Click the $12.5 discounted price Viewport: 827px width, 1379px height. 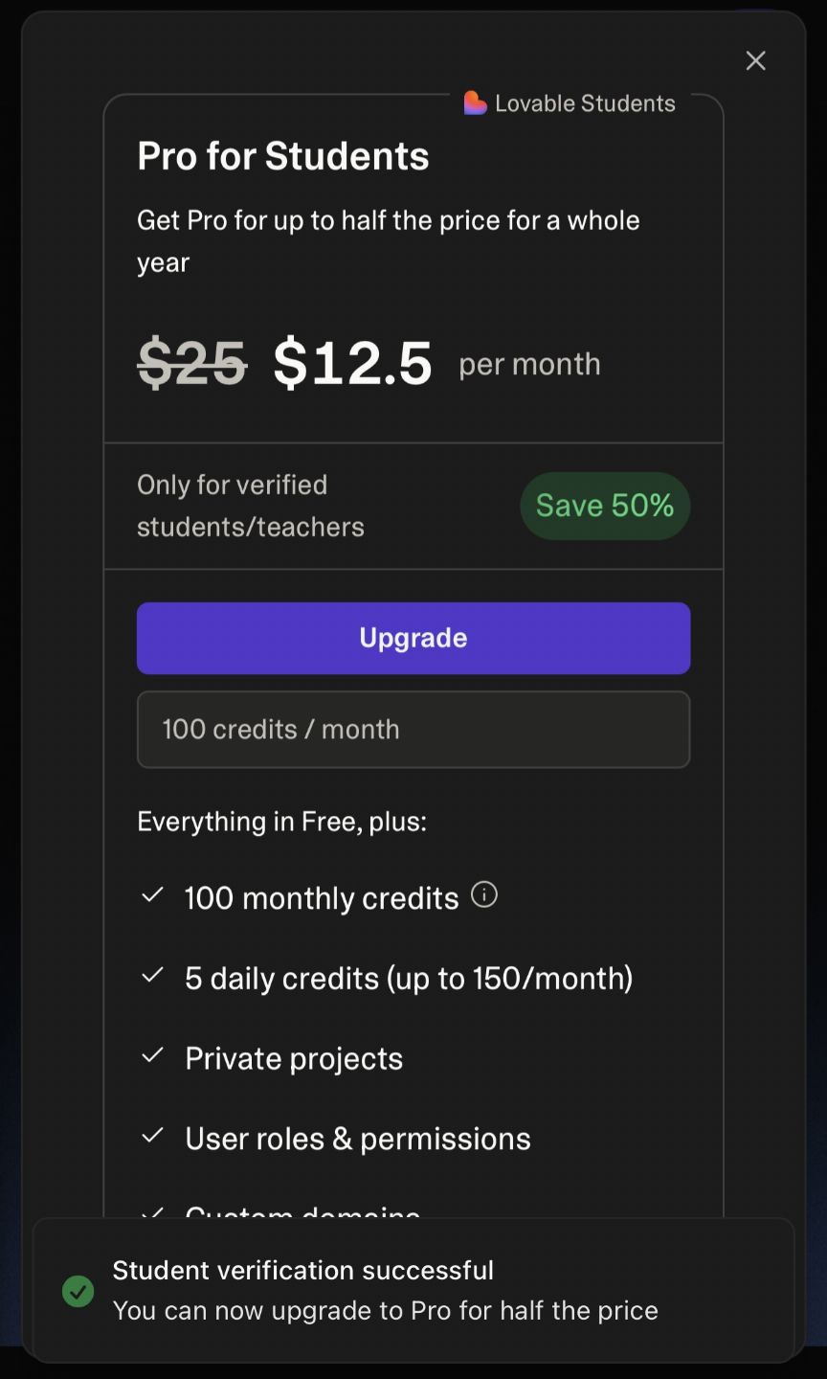353,363
